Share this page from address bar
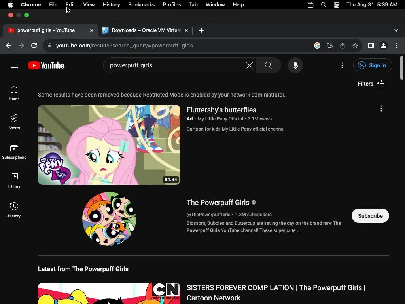 343,46
